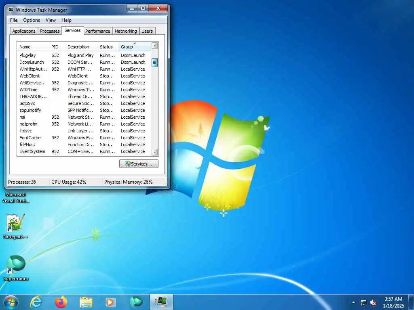
Task: Click Physical Memory: 26% status entry
Action: click(x=128, y=182)
